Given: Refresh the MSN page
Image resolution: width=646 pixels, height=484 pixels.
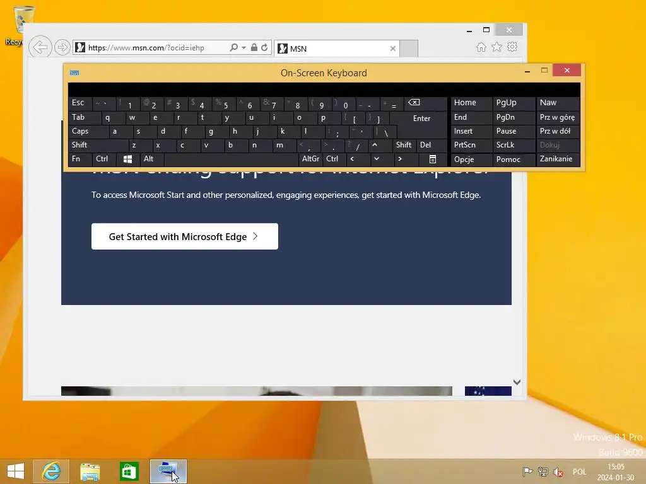Looking at the screenshot, I should click(x=264, y=47).
